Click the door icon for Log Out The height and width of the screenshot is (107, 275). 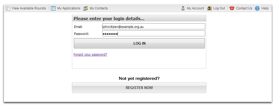click(209, 8)
